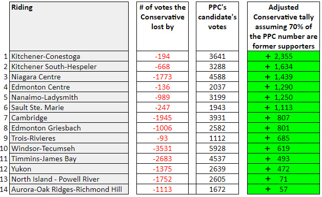
Task: Click the -2683 Timmins-James Bay cell
Action: click(x=163, y=159)
